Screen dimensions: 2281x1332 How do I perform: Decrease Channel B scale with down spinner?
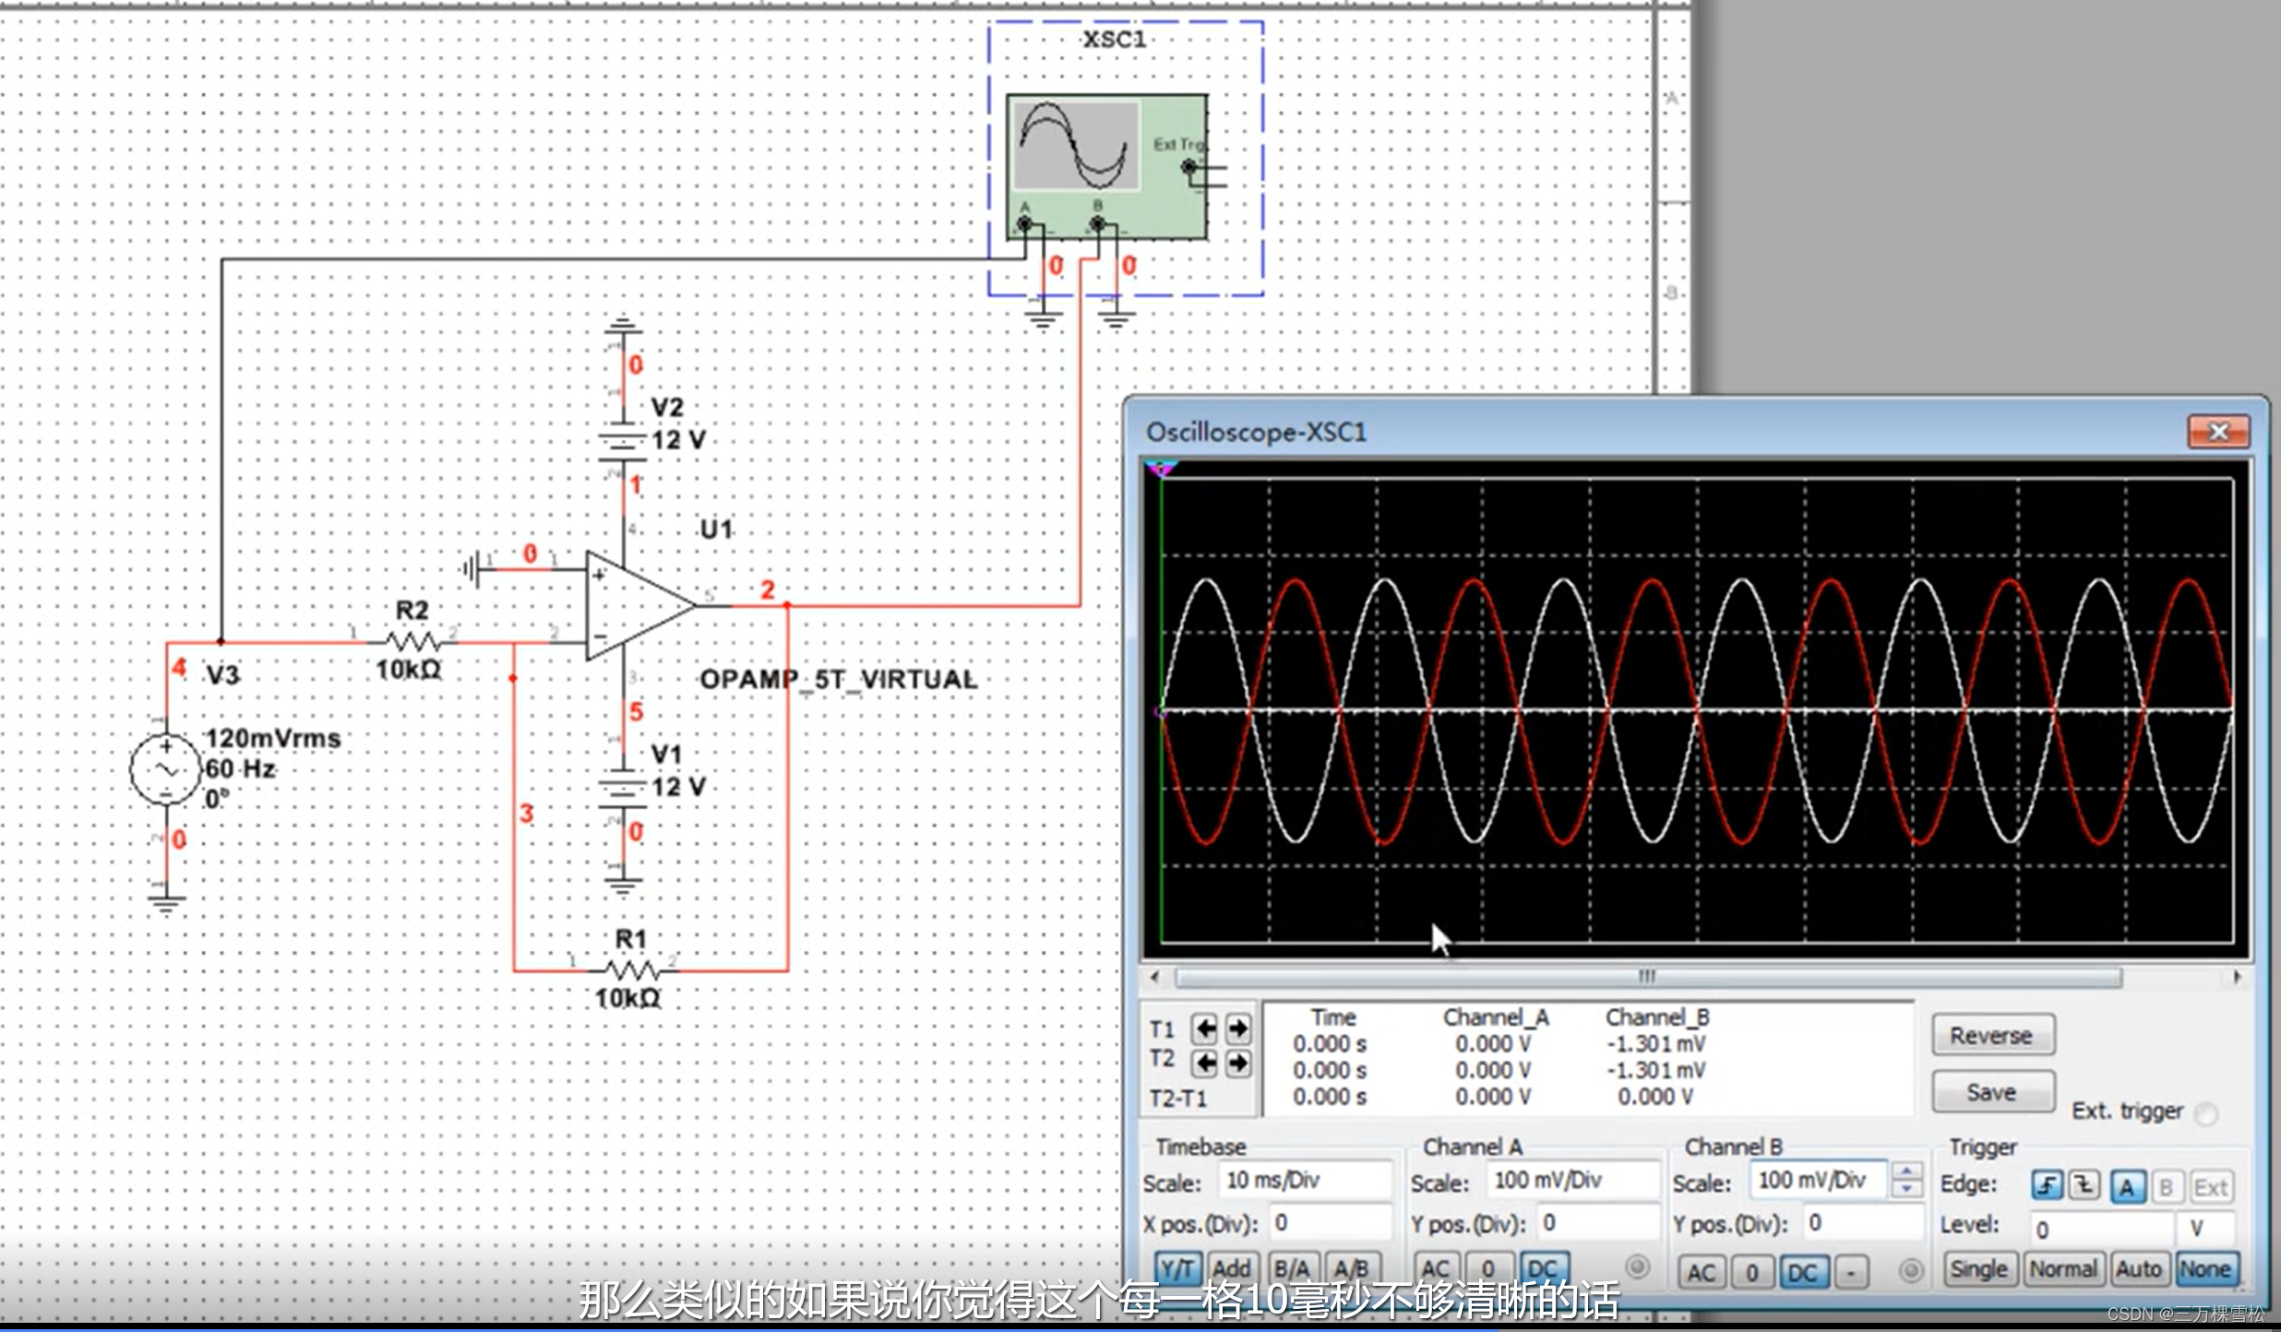[1906, 1190]
